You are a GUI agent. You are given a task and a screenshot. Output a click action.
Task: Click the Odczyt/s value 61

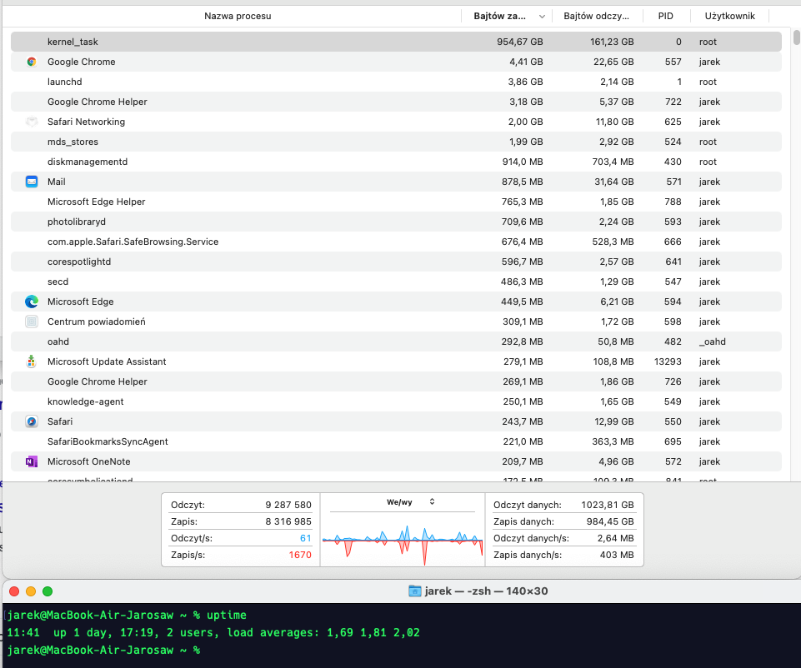(306, 538)
